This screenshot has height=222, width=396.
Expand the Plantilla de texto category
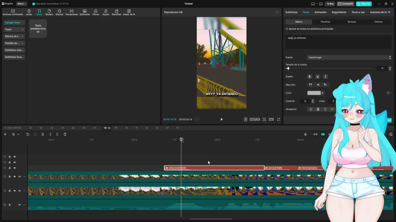pyautogui.click(x=14, y=43)
